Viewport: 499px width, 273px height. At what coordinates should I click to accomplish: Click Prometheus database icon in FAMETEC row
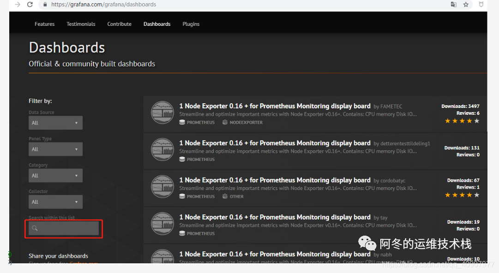(182, 122)
